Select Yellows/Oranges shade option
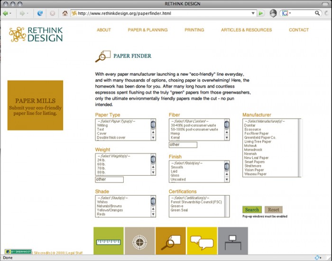332x261 pixels. (x=110, y=210)
